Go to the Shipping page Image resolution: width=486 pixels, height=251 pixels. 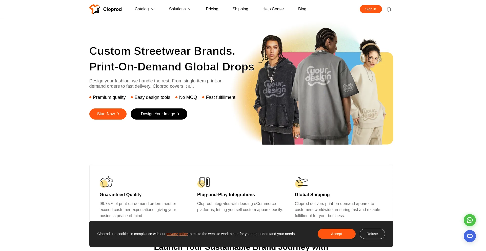(240, 9)
